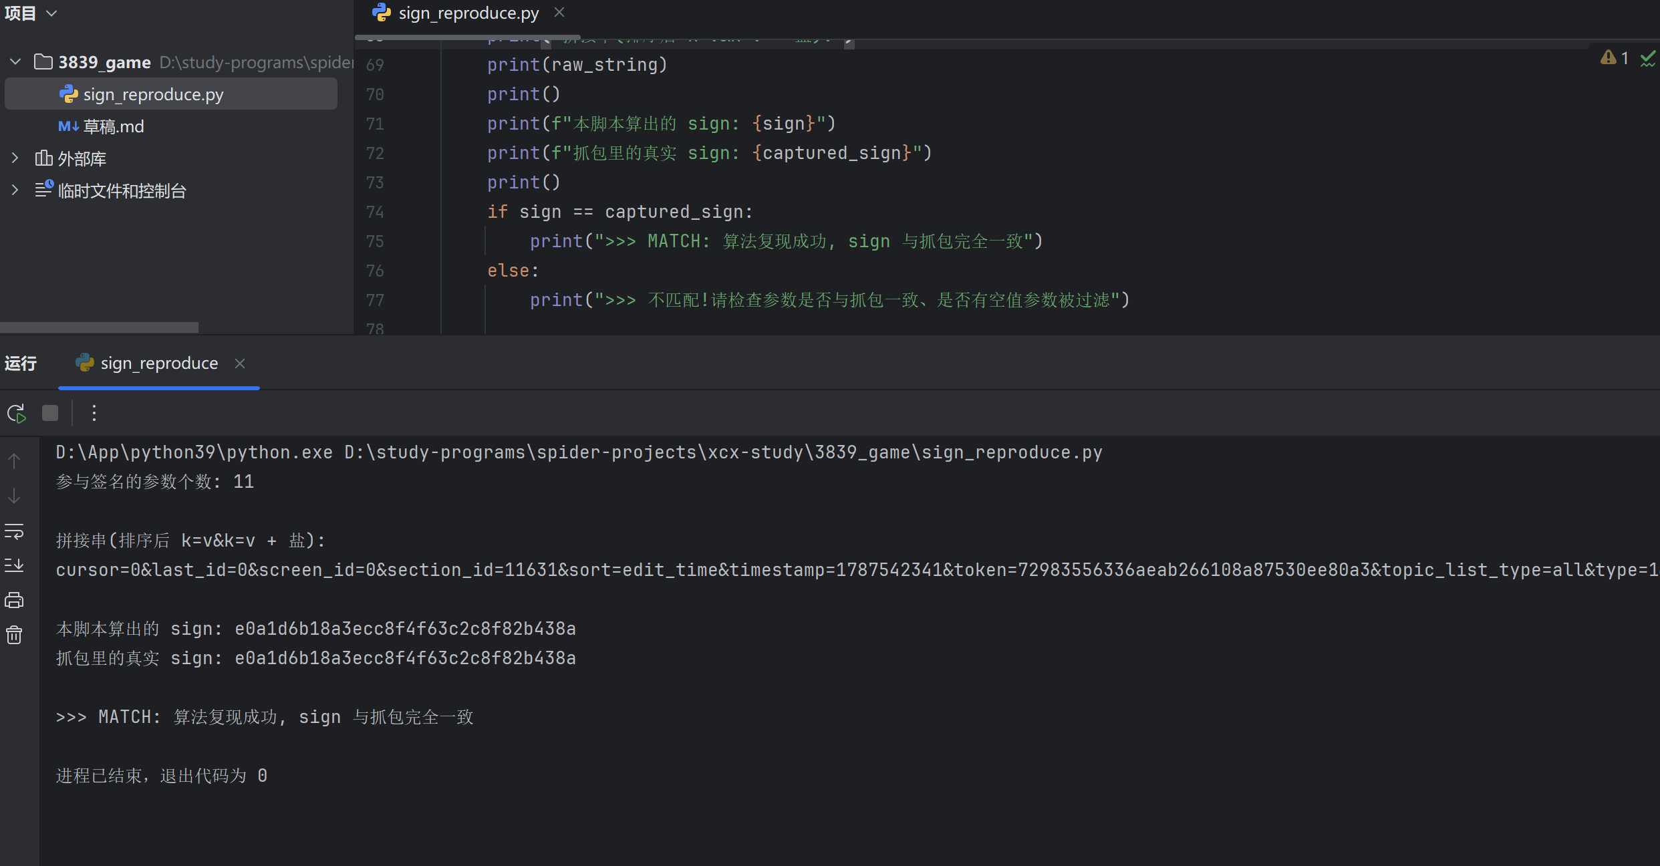Viewport: 1660px width, 866px height.
Task: Click the warning indicator showing 1 problem
Action: (x=1615, y=58)
